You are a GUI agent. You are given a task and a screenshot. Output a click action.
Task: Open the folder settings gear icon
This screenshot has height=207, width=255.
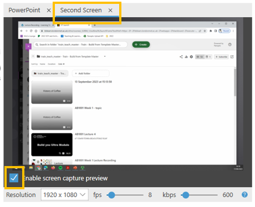191,56
